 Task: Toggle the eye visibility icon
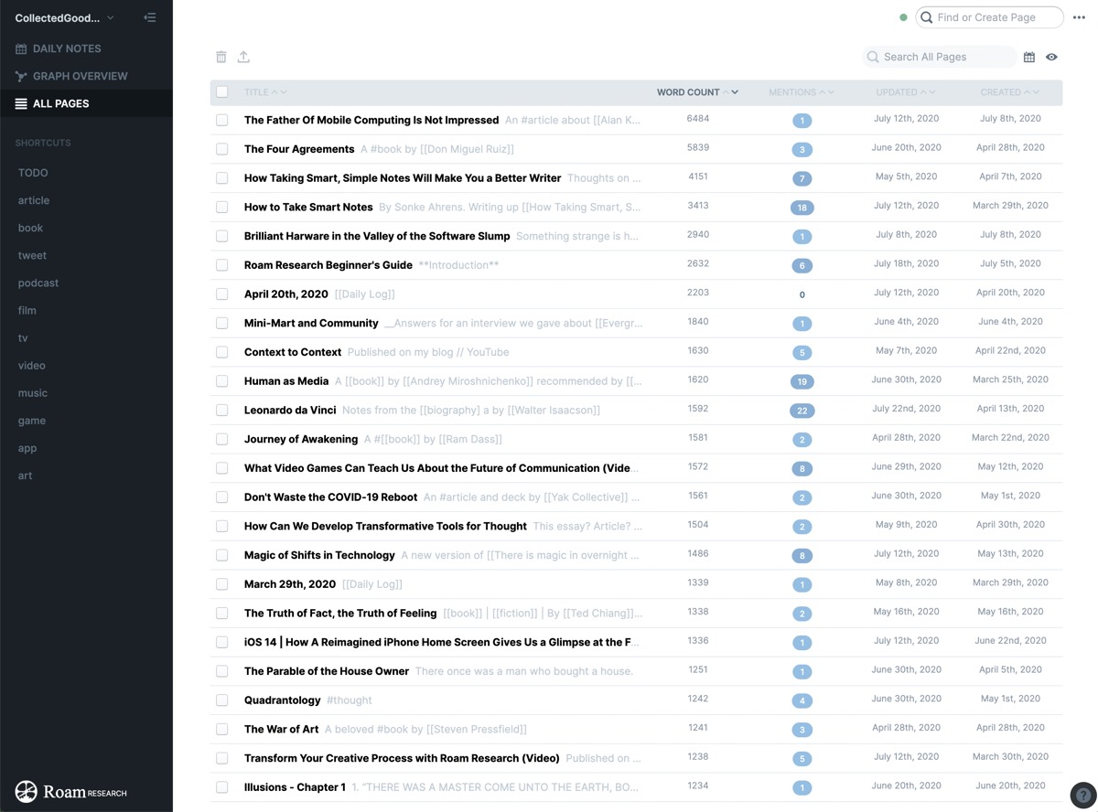click(1051, 57)
